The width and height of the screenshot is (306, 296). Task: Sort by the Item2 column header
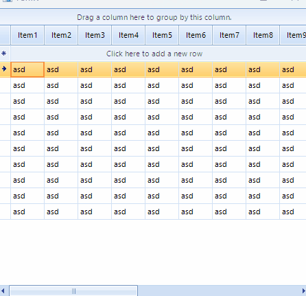(61, 35)
